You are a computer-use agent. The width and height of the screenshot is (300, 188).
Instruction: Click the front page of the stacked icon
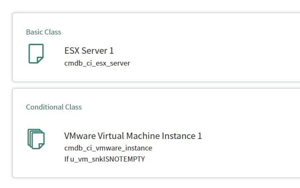tap(38, 140)
